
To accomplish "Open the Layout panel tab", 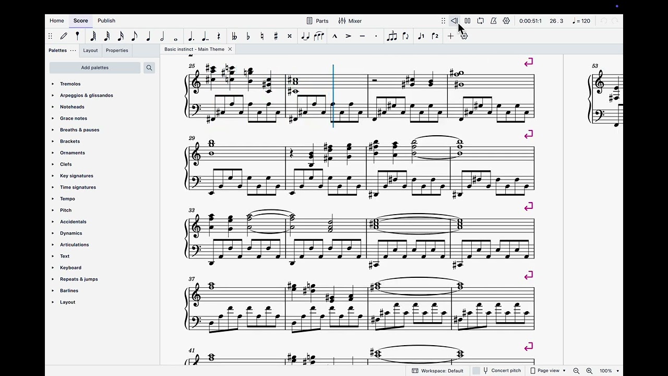I will [x=90, y=50].
